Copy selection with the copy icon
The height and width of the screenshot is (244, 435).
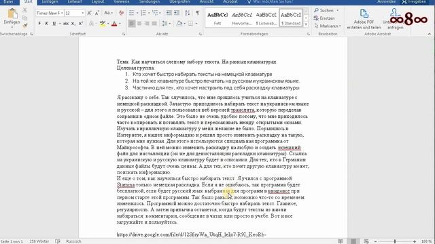24,18
